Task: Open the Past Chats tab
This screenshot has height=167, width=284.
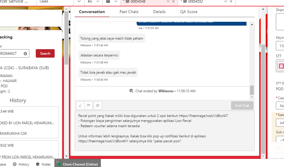Action: pos(129,12)
